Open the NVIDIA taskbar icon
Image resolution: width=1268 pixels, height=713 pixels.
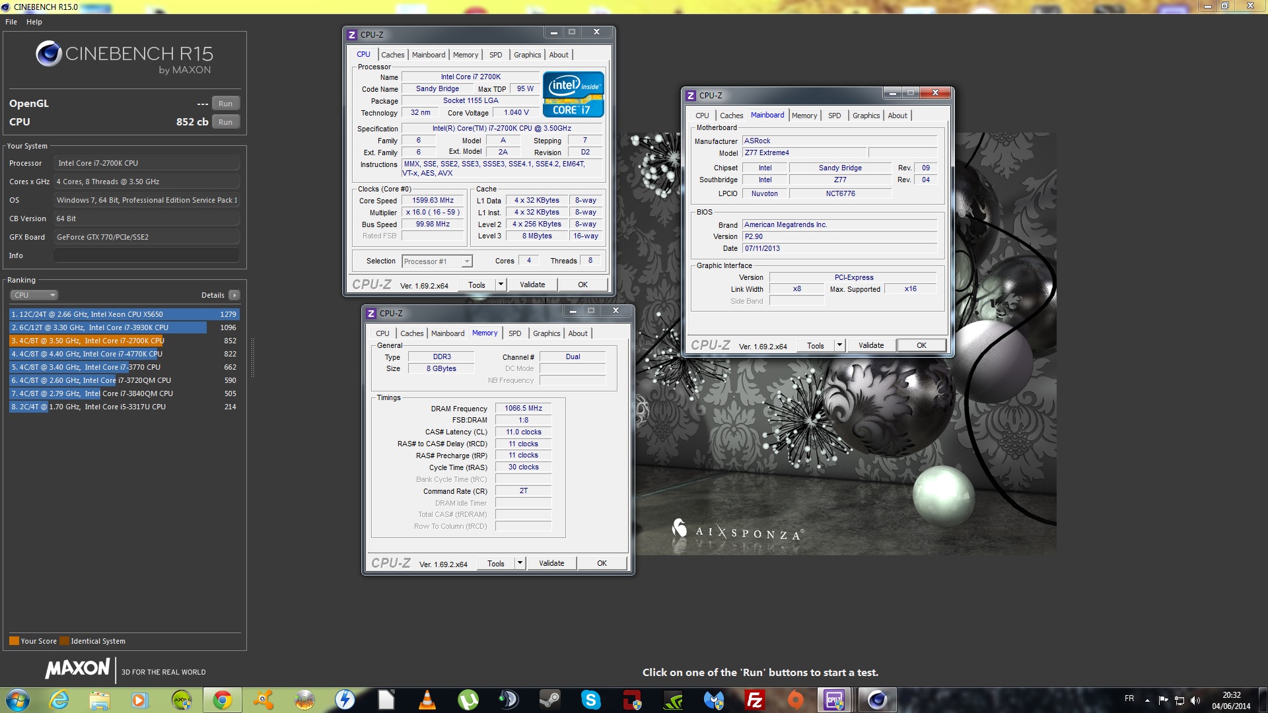pos(673,700)
